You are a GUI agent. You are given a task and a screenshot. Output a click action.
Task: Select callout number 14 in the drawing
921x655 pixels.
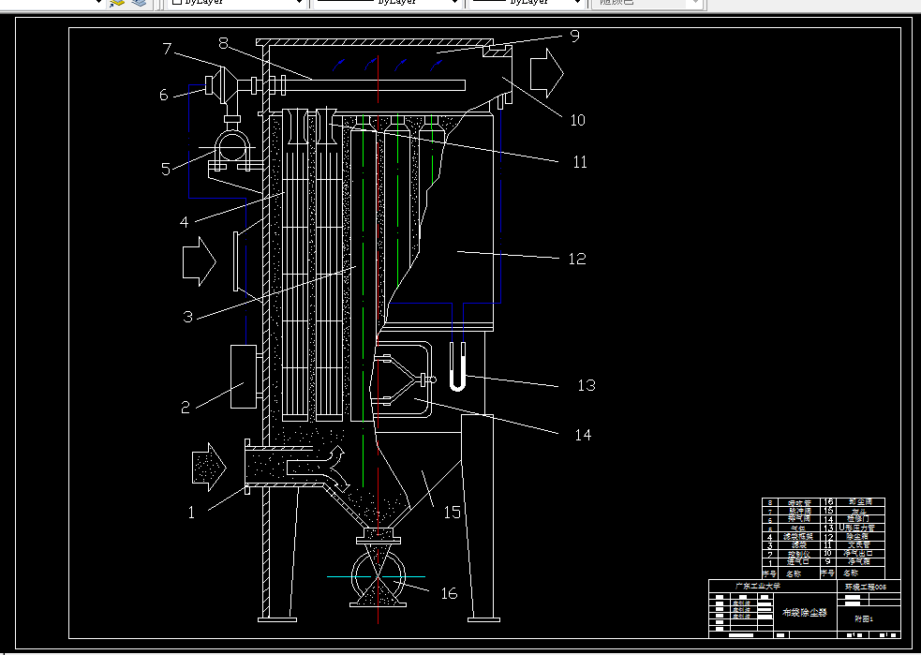584,435
